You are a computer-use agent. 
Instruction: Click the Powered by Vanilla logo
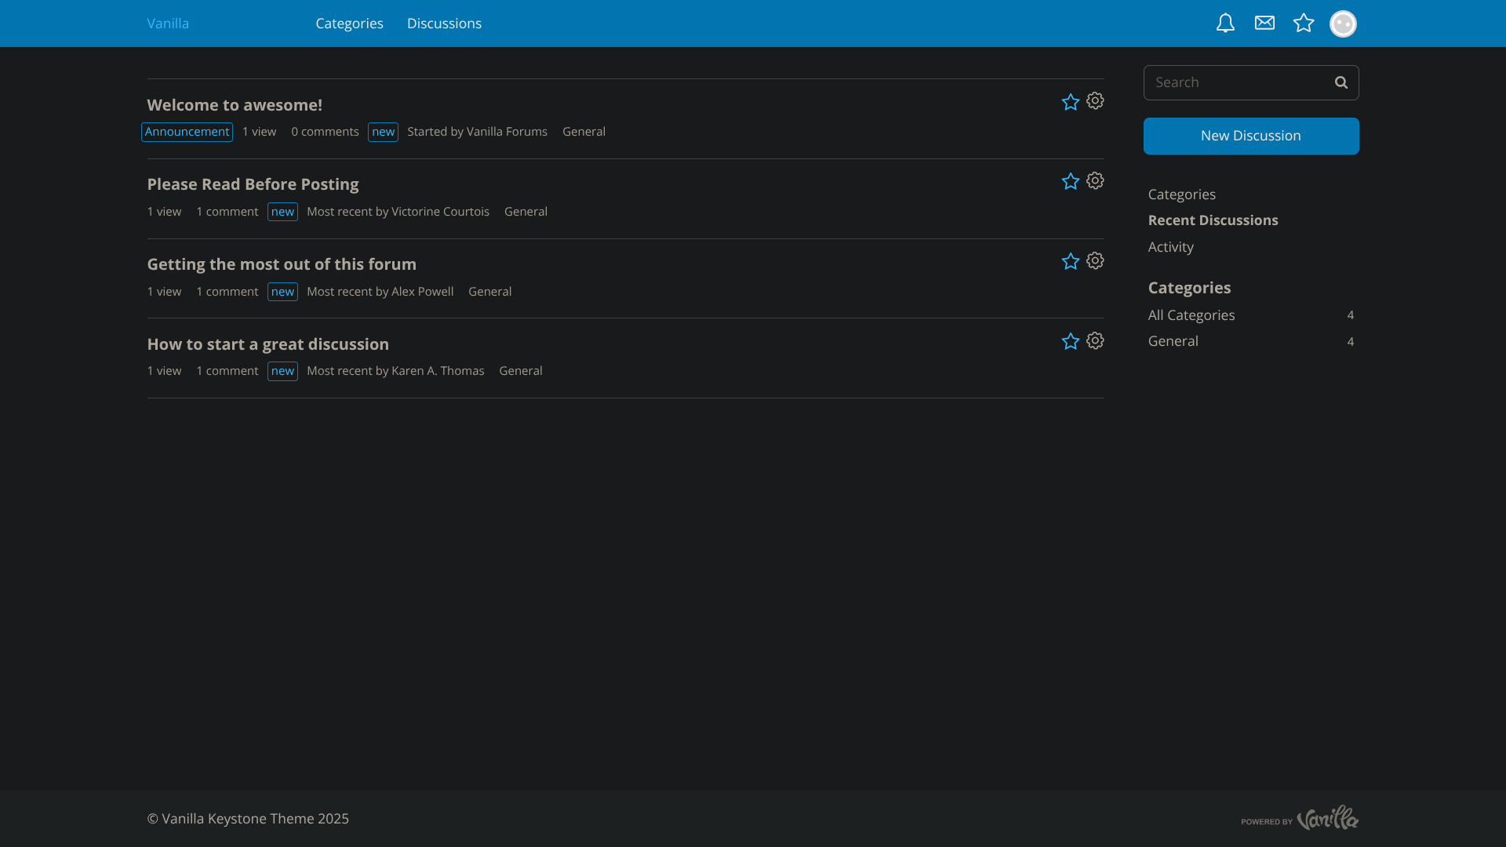(x=1300, y=818)
